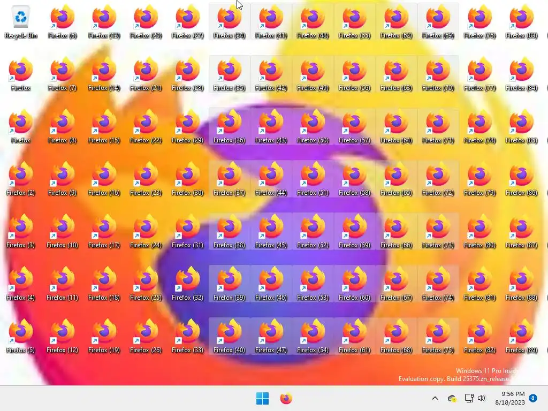548x411 pixels.
Task: Select the Firefox (83) shortcut
Action: pyautogui.click(x=521, y=21)
